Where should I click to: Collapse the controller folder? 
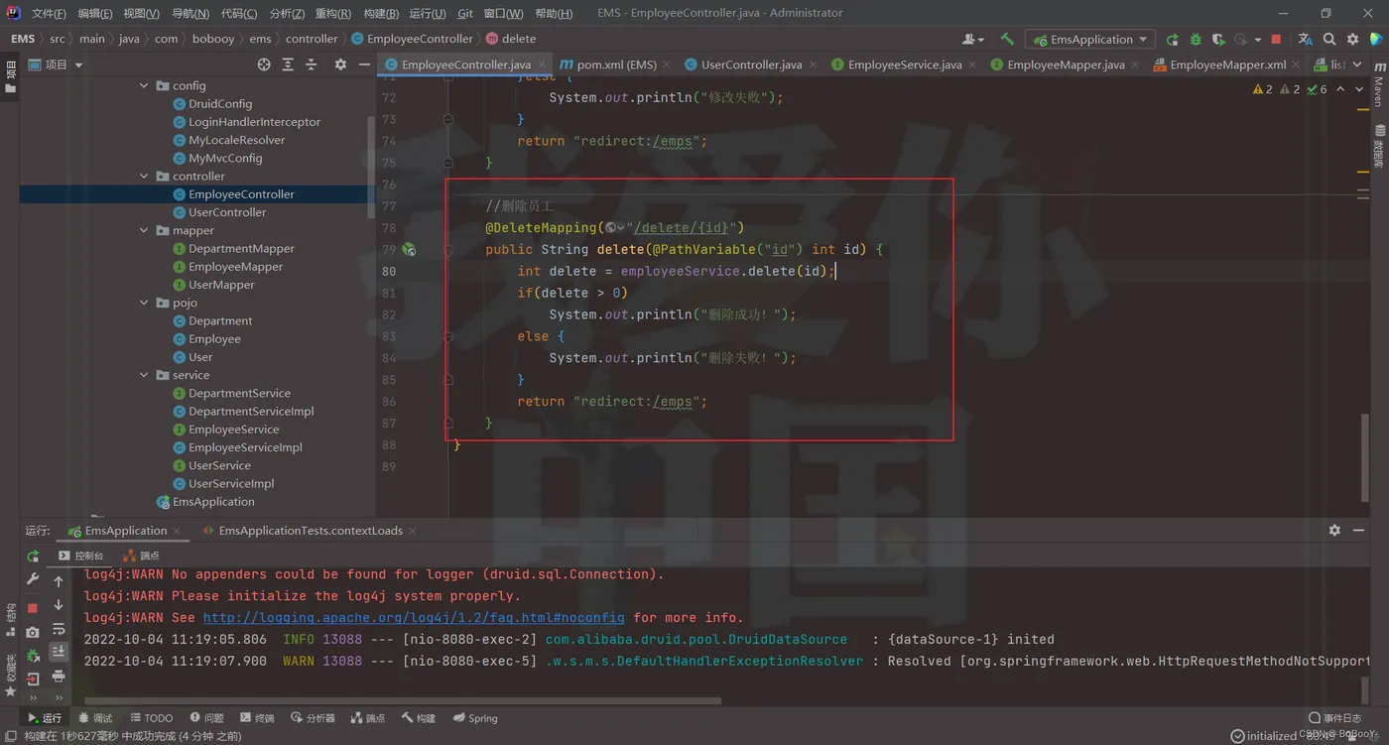(x=144, y=177)
